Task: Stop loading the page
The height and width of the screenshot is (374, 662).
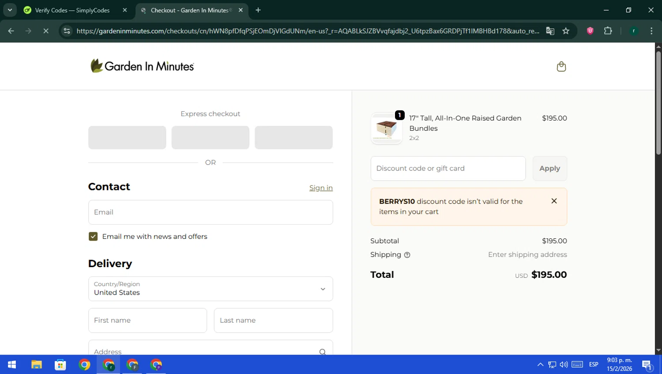Action: pos(45,31)
